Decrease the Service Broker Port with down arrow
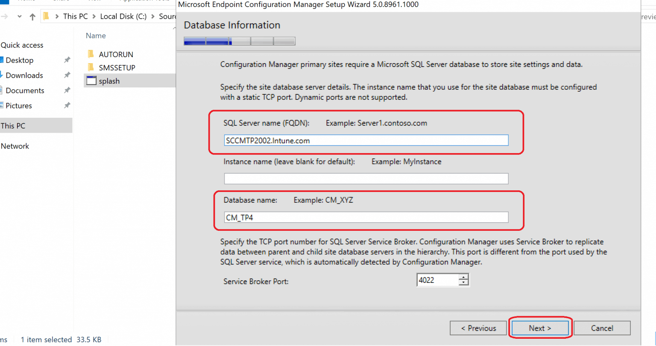 point(463,283)
